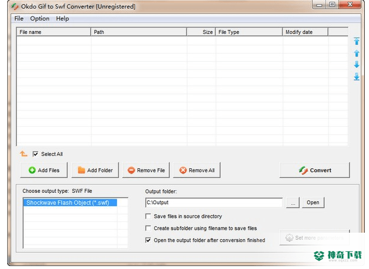This screenshot has width=369, height=269.
Task: Minimize the Okdo converter window
Action: point(319,5)
